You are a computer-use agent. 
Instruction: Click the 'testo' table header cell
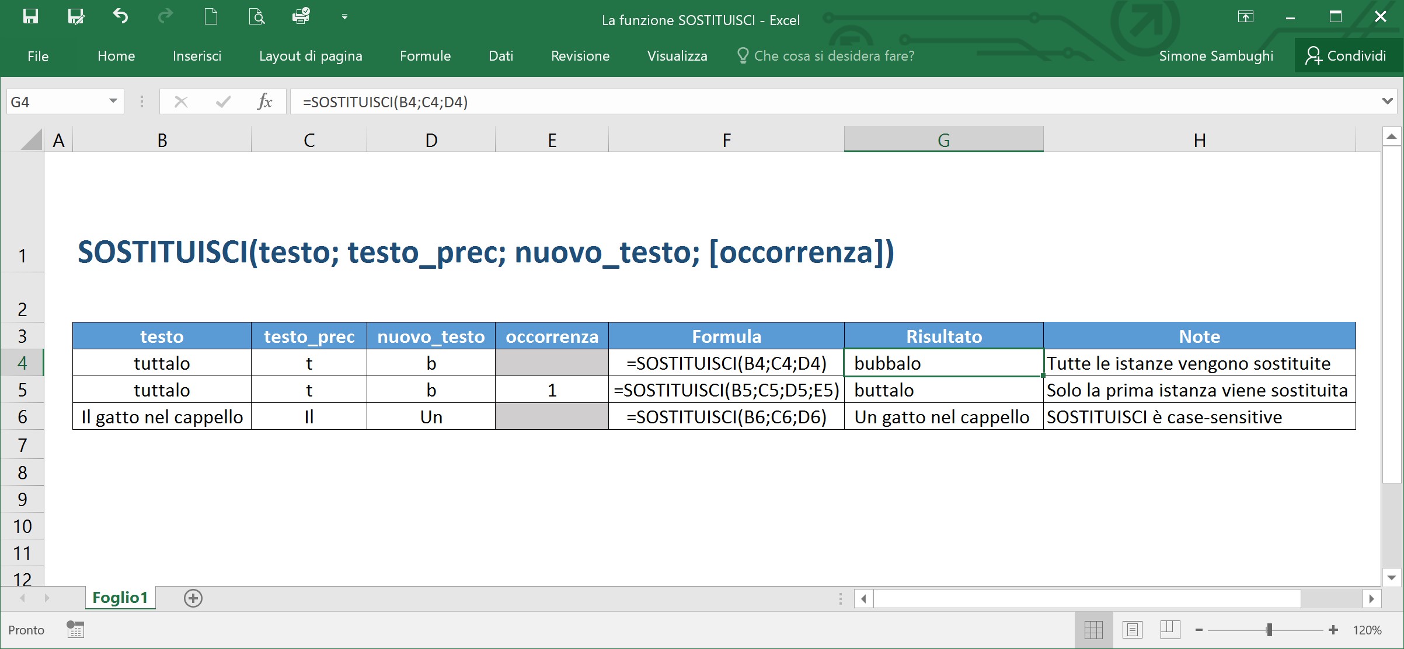[x=162, y=336]
